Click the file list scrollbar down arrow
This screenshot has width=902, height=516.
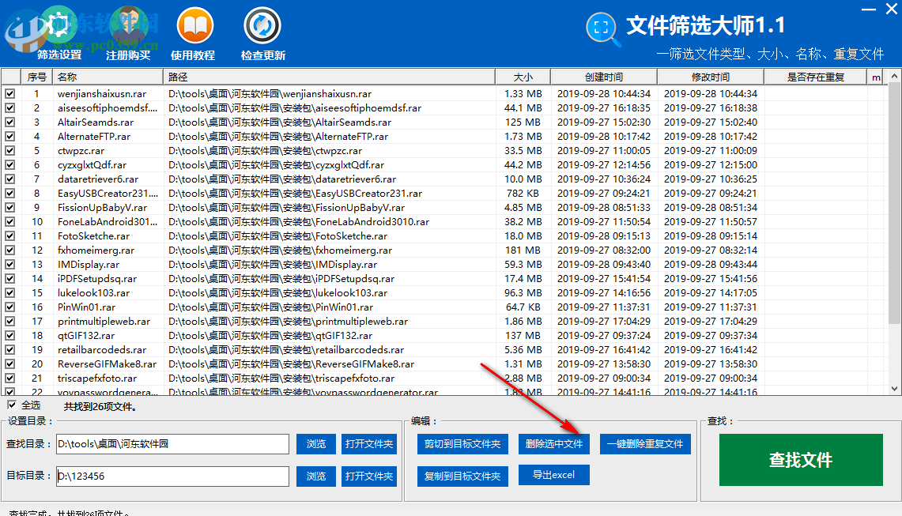(x=894, y=388)
